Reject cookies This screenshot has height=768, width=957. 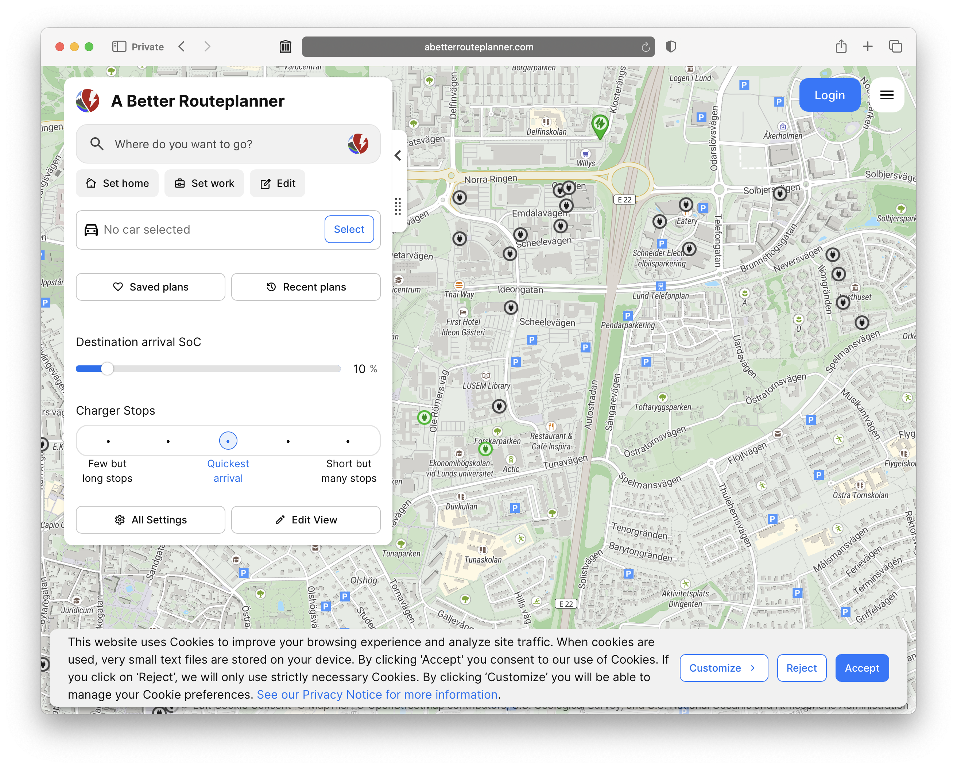(x=801, y=668)
